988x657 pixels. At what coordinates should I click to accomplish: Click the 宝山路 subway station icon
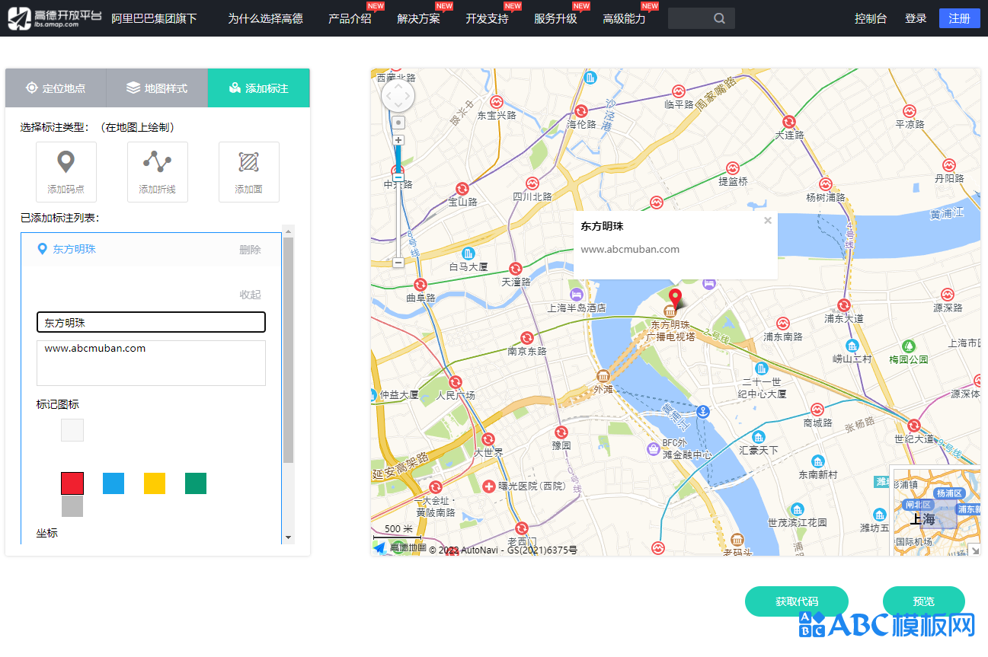pyautogui.click(x=462, y=189)
